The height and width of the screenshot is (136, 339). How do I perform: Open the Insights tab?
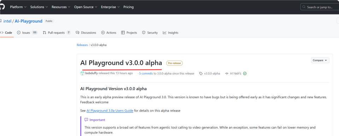pyautogui.click(x=171, y=32)
